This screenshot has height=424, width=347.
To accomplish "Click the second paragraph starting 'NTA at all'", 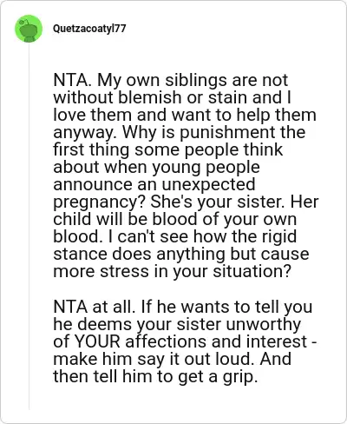I will (x=185, y=341).
